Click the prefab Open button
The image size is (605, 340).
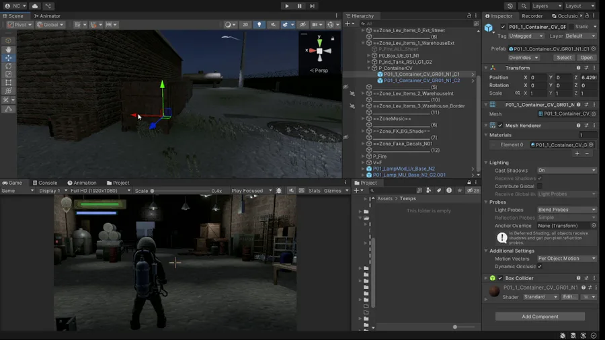[x=586, y=57]
